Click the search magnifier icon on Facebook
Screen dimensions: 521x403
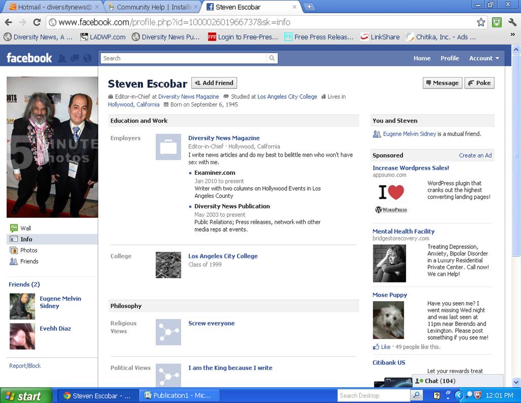point(272,58)
